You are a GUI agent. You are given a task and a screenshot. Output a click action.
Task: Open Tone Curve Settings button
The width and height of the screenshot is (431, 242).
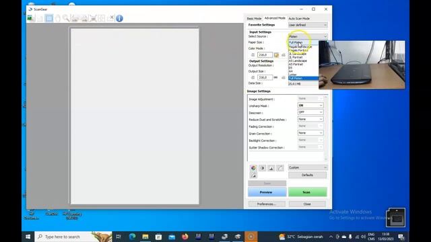pyautogui.click(x=280, y=168)
